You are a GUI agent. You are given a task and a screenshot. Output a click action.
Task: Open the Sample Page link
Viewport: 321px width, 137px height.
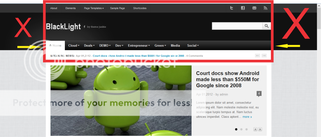point(117,8)
